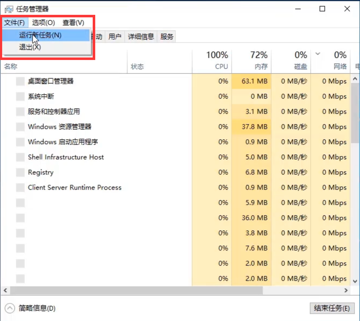The height and width of the screenshot is (321, 360).
Task: Select the Windows 资源管理器 process
Action: click(x=60, y=127)
